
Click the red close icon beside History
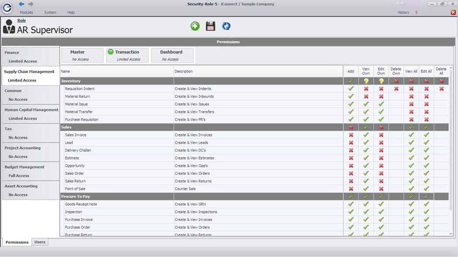click(453, 13)
